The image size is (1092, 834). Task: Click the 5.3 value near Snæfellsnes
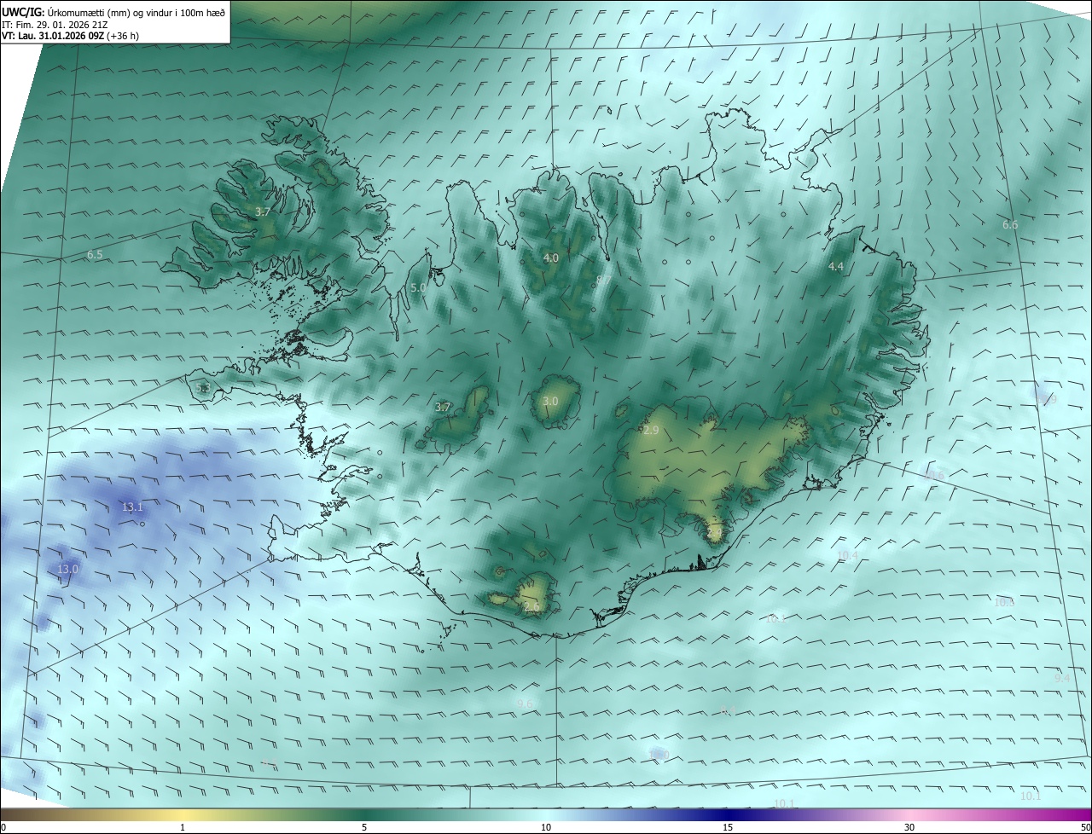coord(203,388)
